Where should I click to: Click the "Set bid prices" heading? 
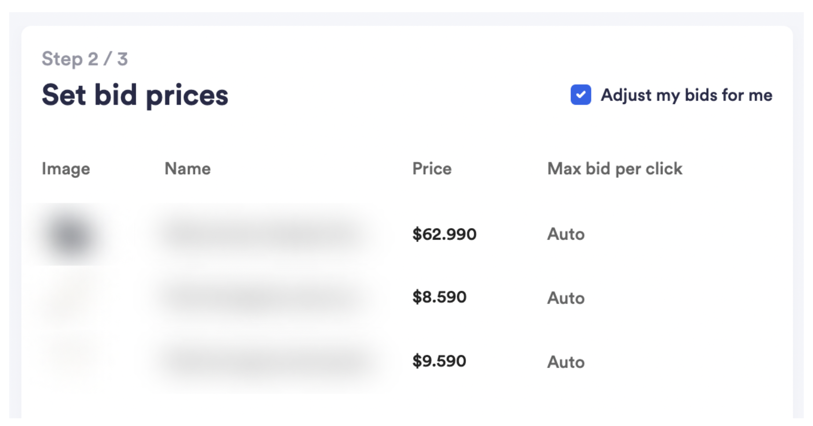135,95
